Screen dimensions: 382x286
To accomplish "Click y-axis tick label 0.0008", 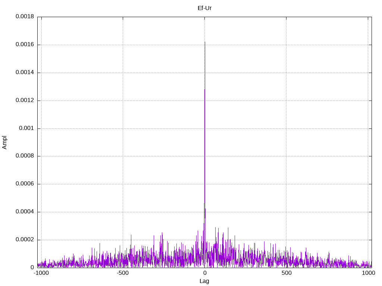I will point(25,156).
